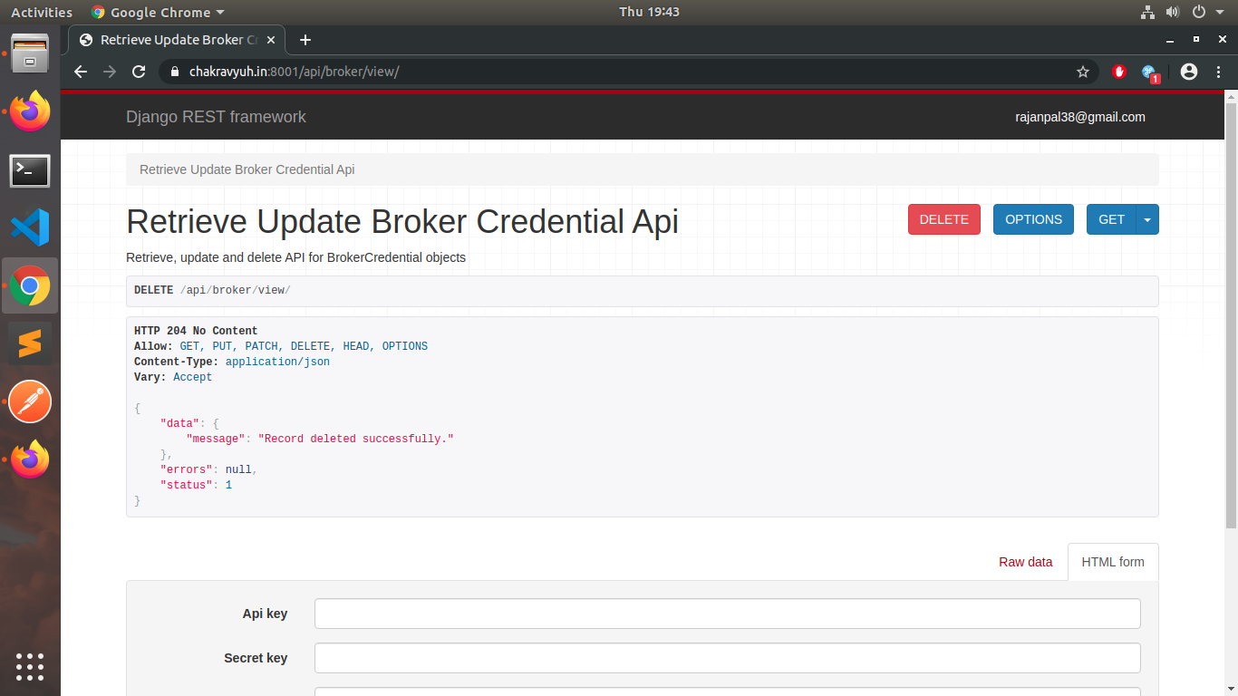Image resolution: width=1238 pixels, height=696 pixels.
Task: Expand the GET button's format dropdown arrow
Action: (x=1147, y=219)
